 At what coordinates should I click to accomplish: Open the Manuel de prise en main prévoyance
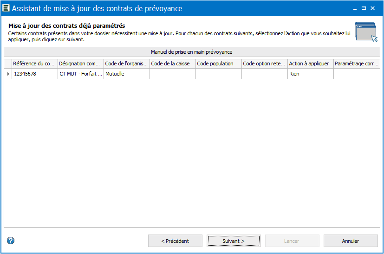192,52
